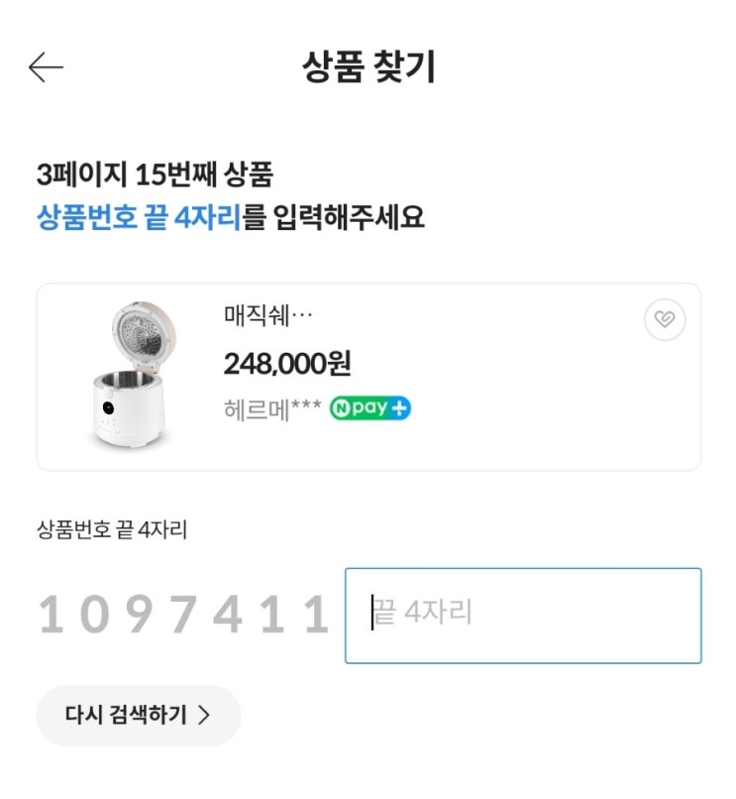
Task: Click the N logo circle in Npay badge
Action: coord(342,408)
